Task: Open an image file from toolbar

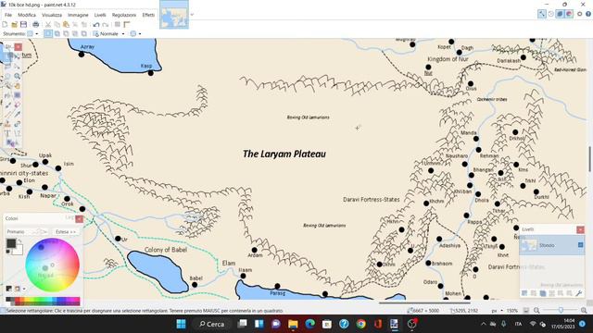Action: pyautogui.click(x=14, y=25)
